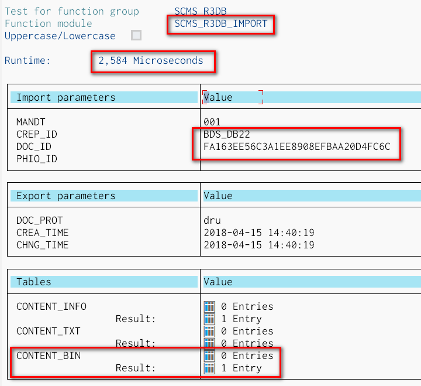Click the DOC_ID parameter label
The image size is (421, 386).
pos(34,146)
